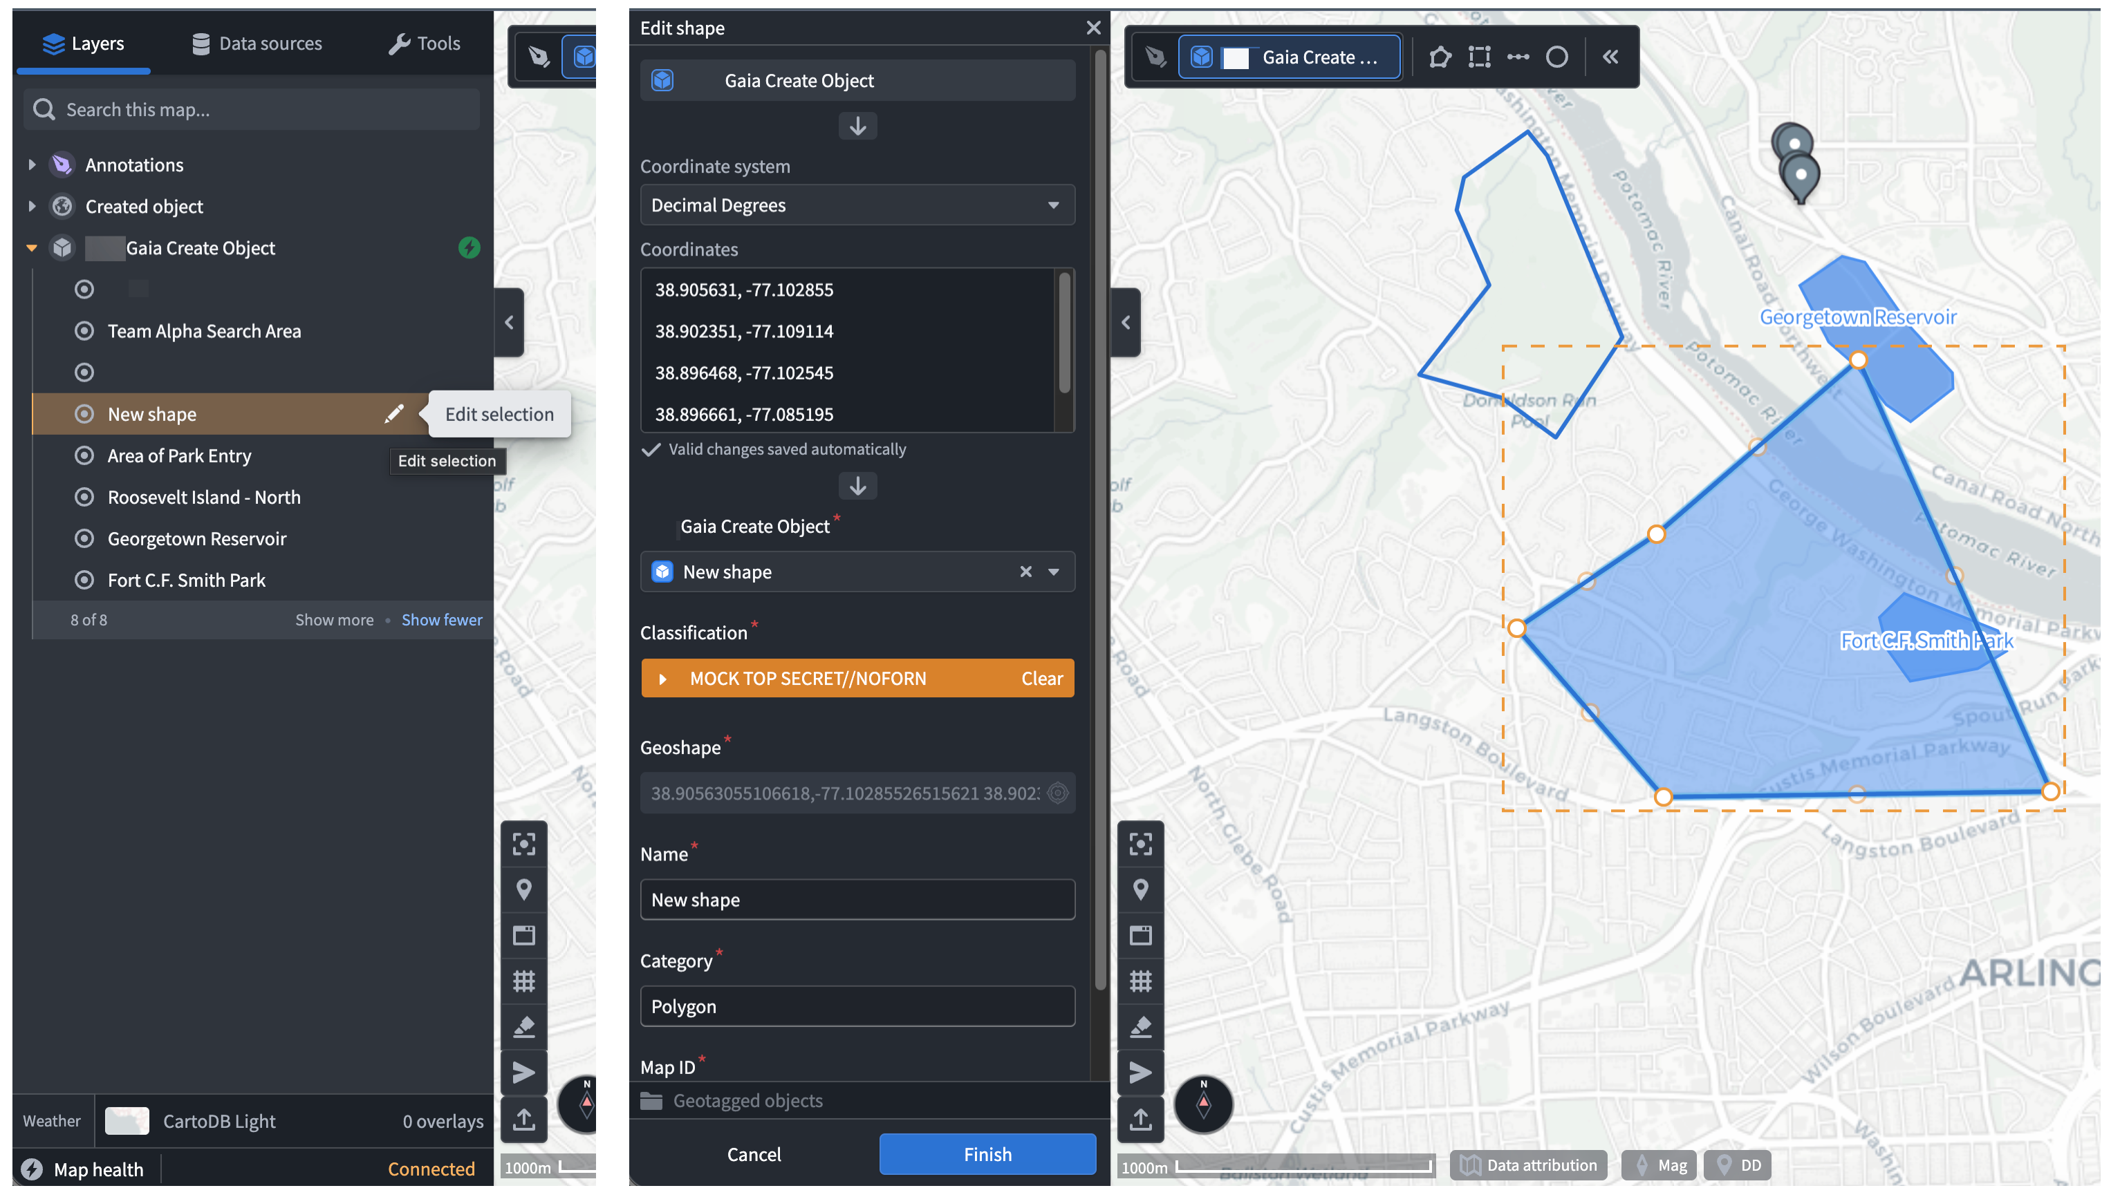Click the green sync icon beside Gaia Create Object layer

(x=469, y=247)
